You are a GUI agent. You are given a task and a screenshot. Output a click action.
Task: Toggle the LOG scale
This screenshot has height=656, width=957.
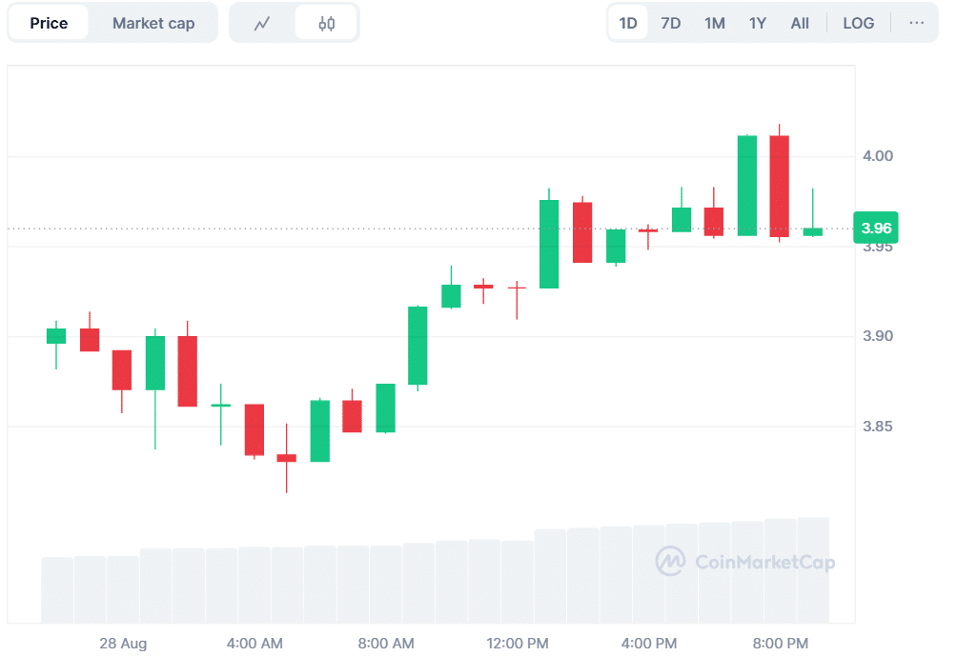[858, 23]
